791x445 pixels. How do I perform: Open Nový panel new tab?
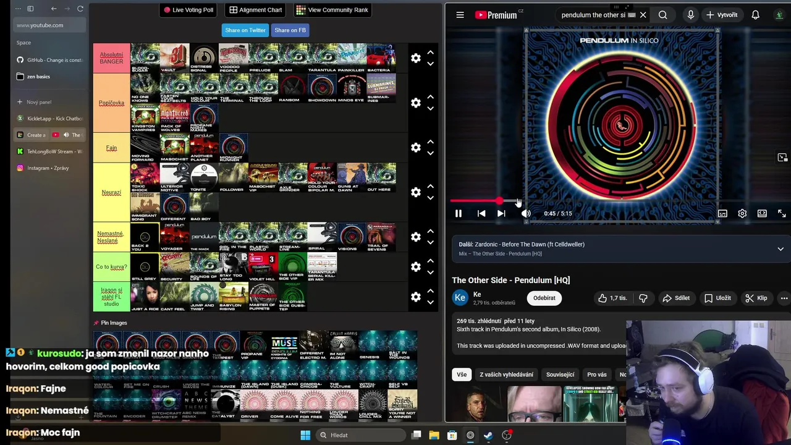click(49, 102)
